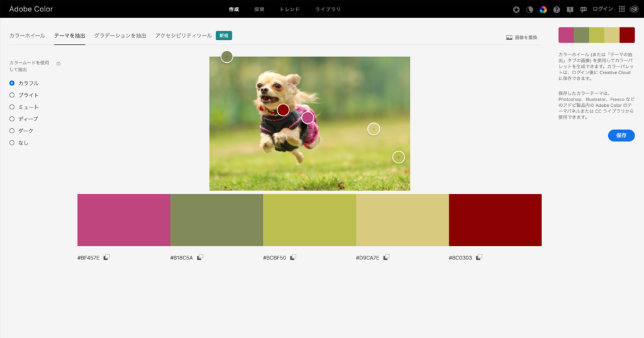This screenshot has height=338, width=644.
Task: Switch to the カラーホイール tab
Action: pyautogui.click(x=27, y=36)
